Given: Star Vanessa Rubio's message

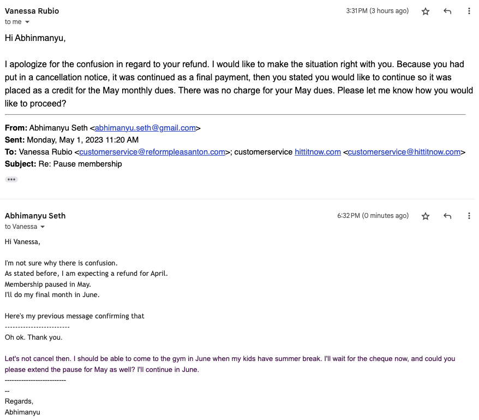Looking at the screenshot, I should (x=426, y=11).
